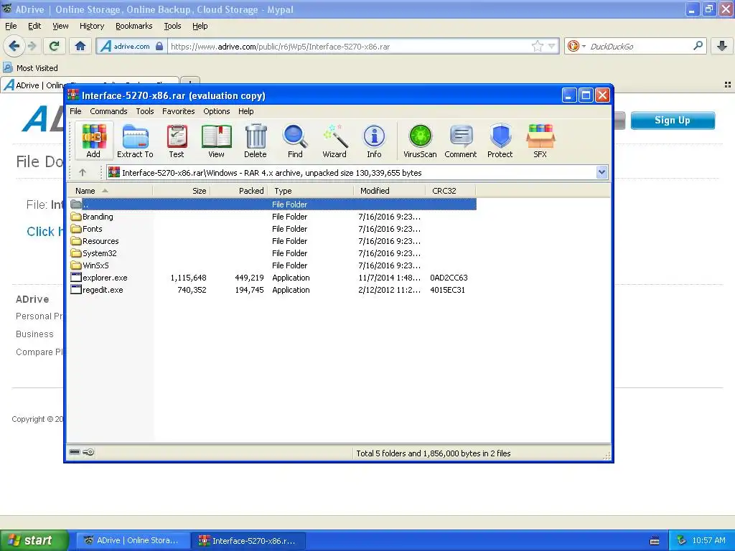Click the ADrive browser tab

pyautogui.click(x=90, y=85)
